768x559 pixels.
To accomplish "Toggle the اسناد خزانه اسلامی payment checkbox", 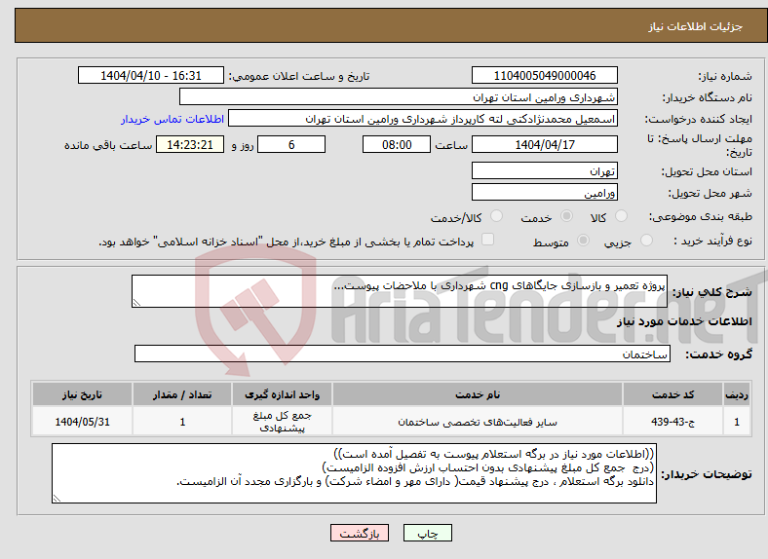I will pyautogui.click(x=488, y=240).
